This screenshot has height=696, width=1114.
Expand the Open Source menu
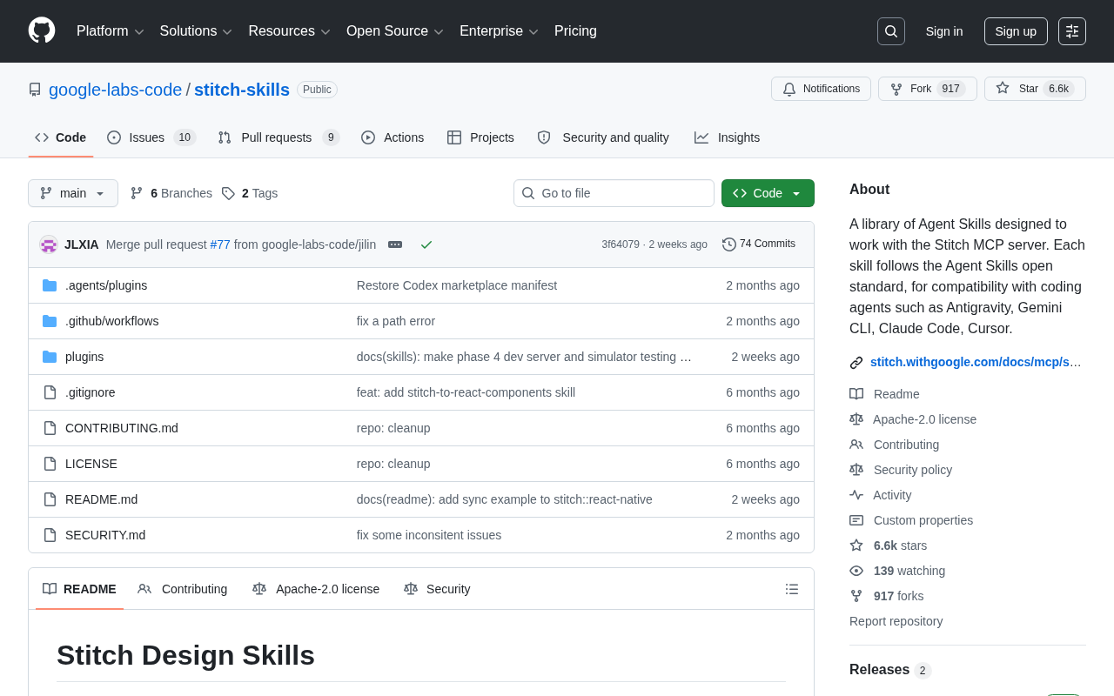395,31
